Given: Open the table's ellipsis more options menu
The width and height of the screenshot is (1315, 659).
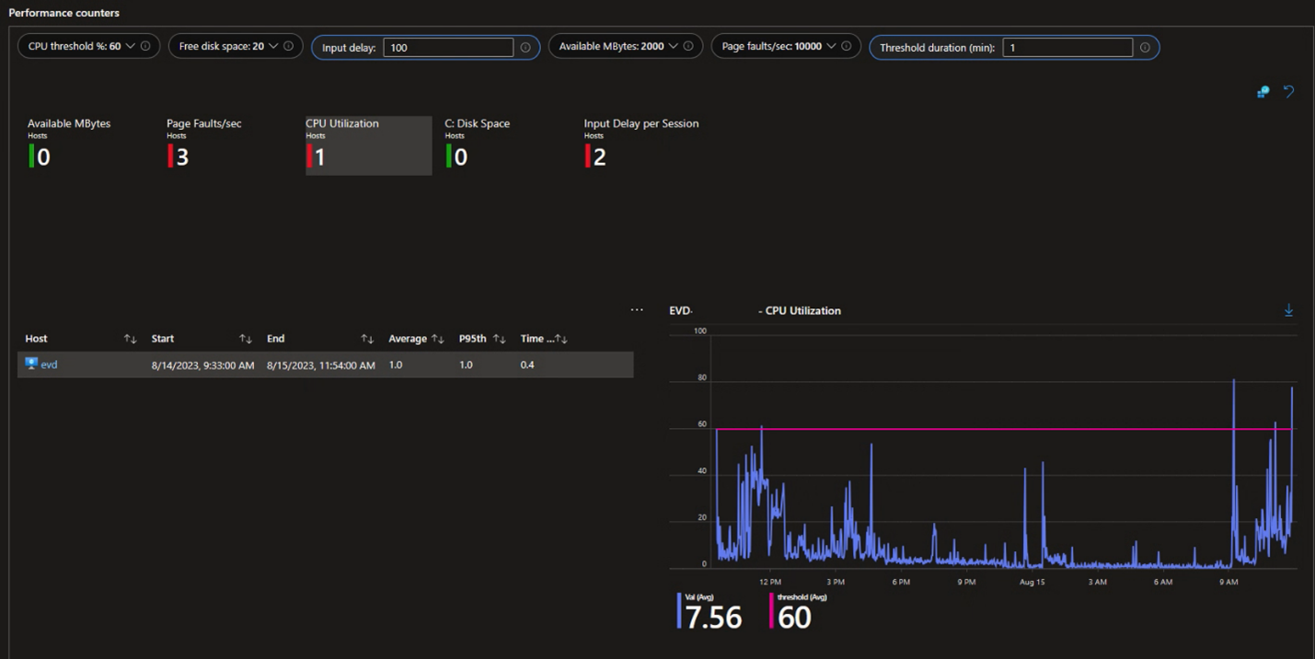Looking at the screenshot, I should click(637, 310).
